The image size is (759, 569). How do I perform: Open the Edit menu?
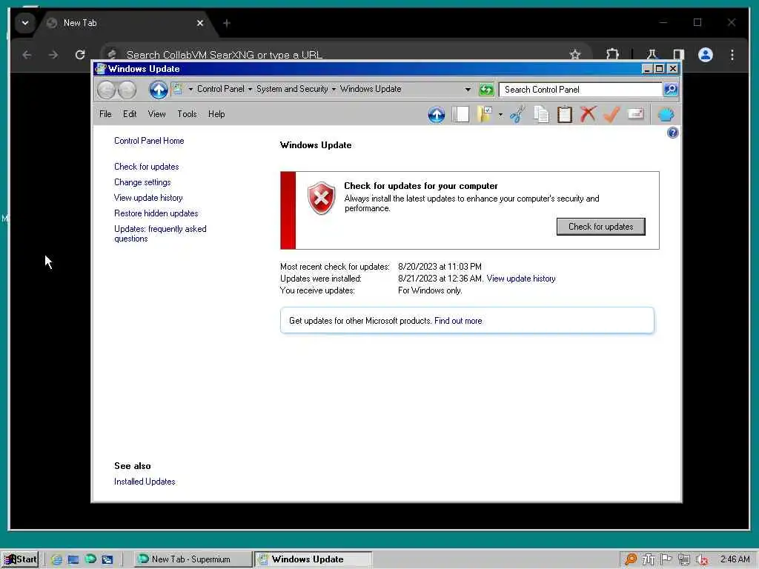130,114
